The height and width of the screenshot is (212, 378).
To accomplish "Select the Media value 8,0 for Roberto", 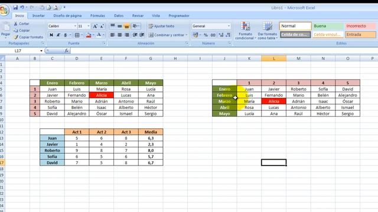I will 151,151.
